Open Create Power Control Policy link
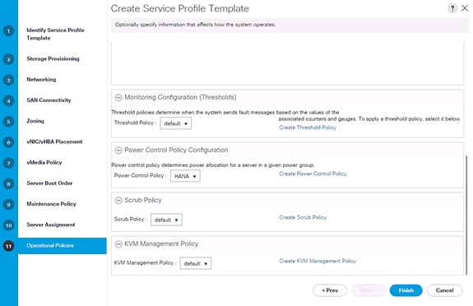Viewport: 473px width, 306px height. tap(313, 174)
